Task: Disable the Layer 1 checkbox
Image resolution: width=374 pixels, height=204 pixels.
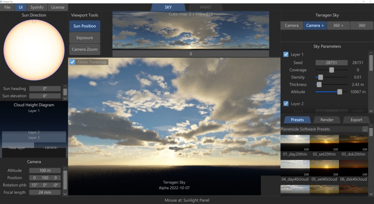Action: (x=286, y=54)
